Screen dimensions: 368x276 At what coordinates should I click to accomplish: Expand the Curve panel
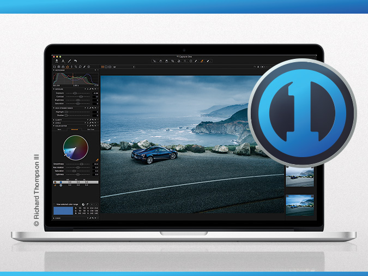[54, 218]
